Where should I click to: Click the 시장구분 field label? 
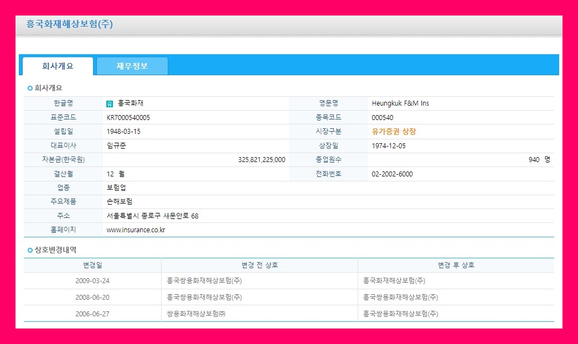pyautogui.click(x=328, y=132)
